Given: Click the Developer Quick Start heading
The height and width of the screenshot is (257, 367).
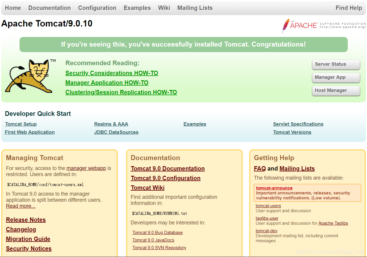Looking at the screenshot, I should tap(38, 114).
